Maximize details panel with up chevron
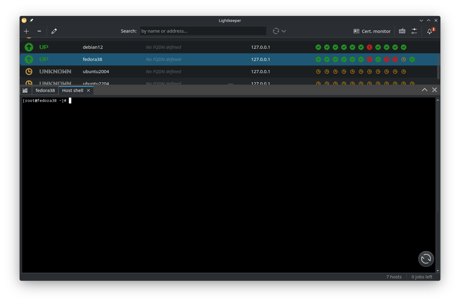Screen dimensions: 460x304 424,90
